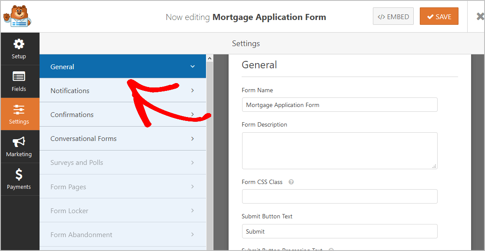Screen dimensions: 485x251
Task: Open the Marketing megaphone icon
Action: coord(19,142)
